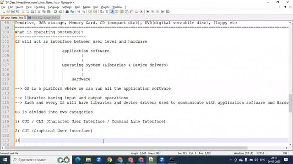
Task: Open File Explorer from the taskbar
Action: (x=88, y=160)
